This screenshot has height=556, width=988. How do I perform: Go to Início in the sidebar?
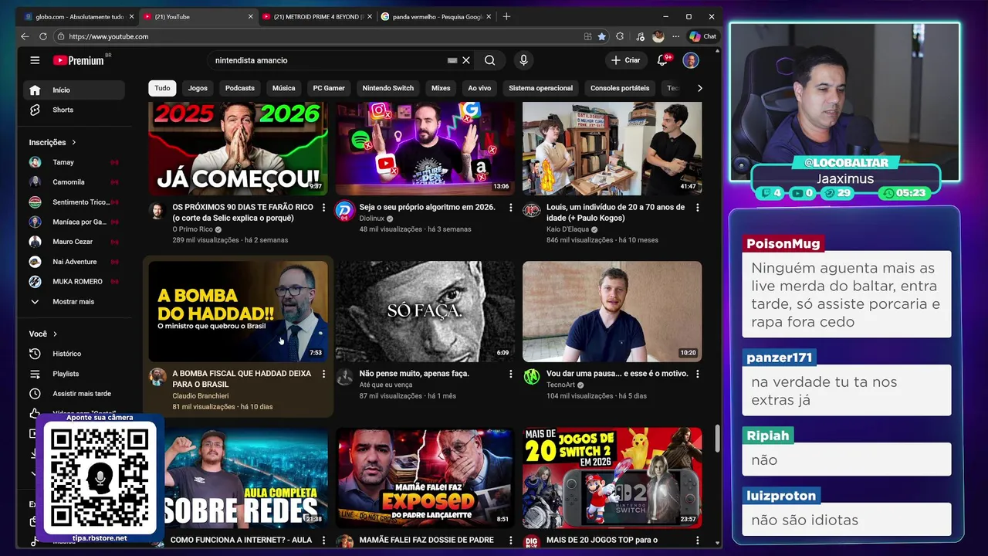pos(73,90)
